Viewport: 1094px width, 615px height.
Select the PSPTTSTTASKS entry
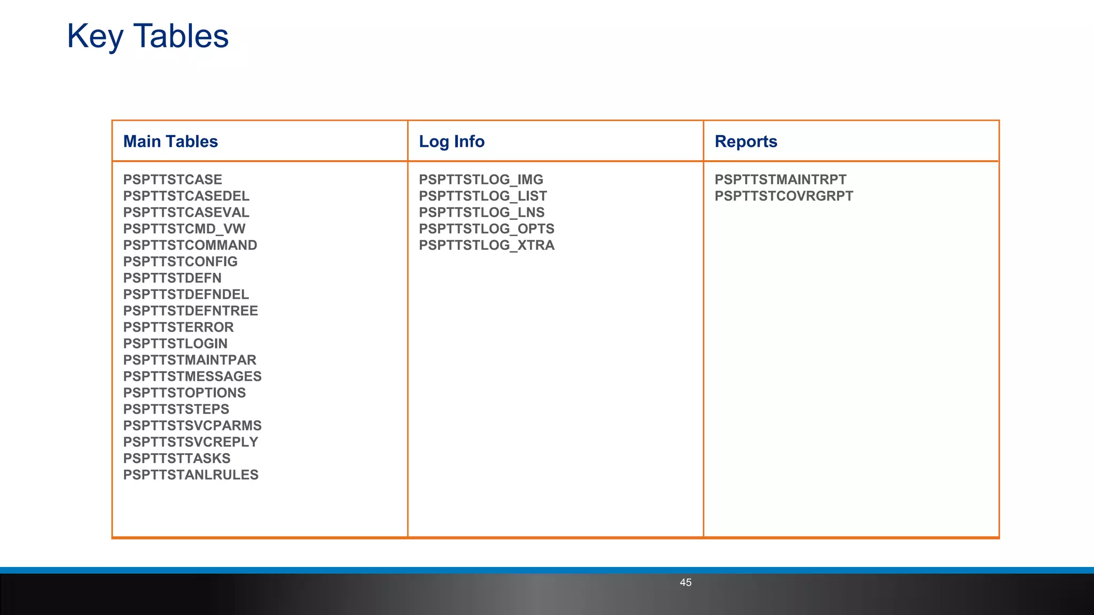point(177,459)
